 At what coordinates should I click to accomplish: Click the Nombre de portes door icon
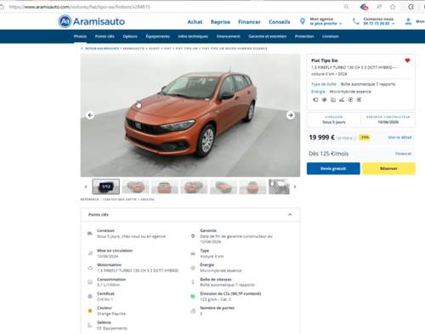(x=193, y=311)
